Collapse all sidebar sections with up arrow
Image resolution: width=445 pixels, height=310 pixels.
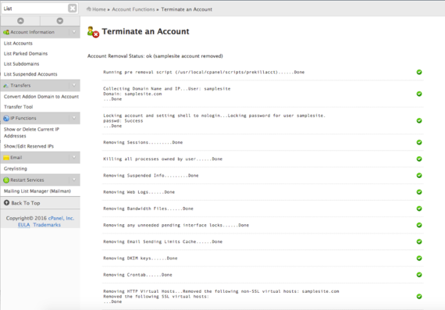tap(20, 21)
